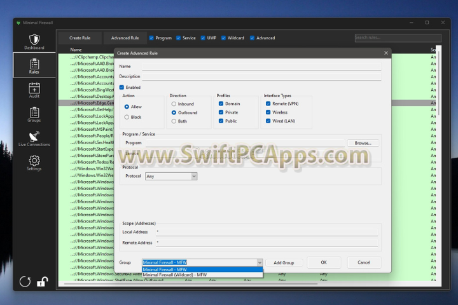Toggle the Enabled checkbox
Viewport: 458px width, 305px height.
click(x=121, y=87)
